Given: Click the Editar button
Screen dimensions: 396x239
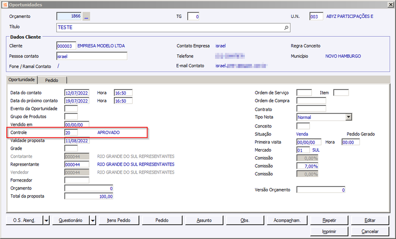Looking at the screenshot, I should pyautogui.click(x=370, y=220).
